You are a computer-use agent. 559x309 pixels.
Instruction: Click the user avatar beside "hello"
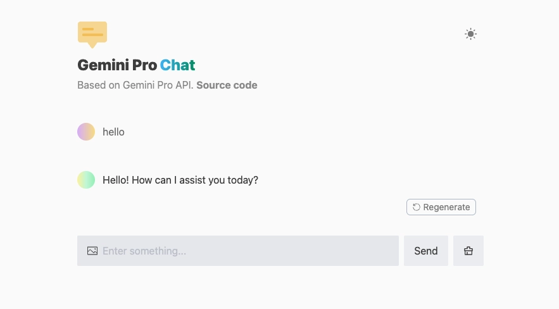[86, 132]
